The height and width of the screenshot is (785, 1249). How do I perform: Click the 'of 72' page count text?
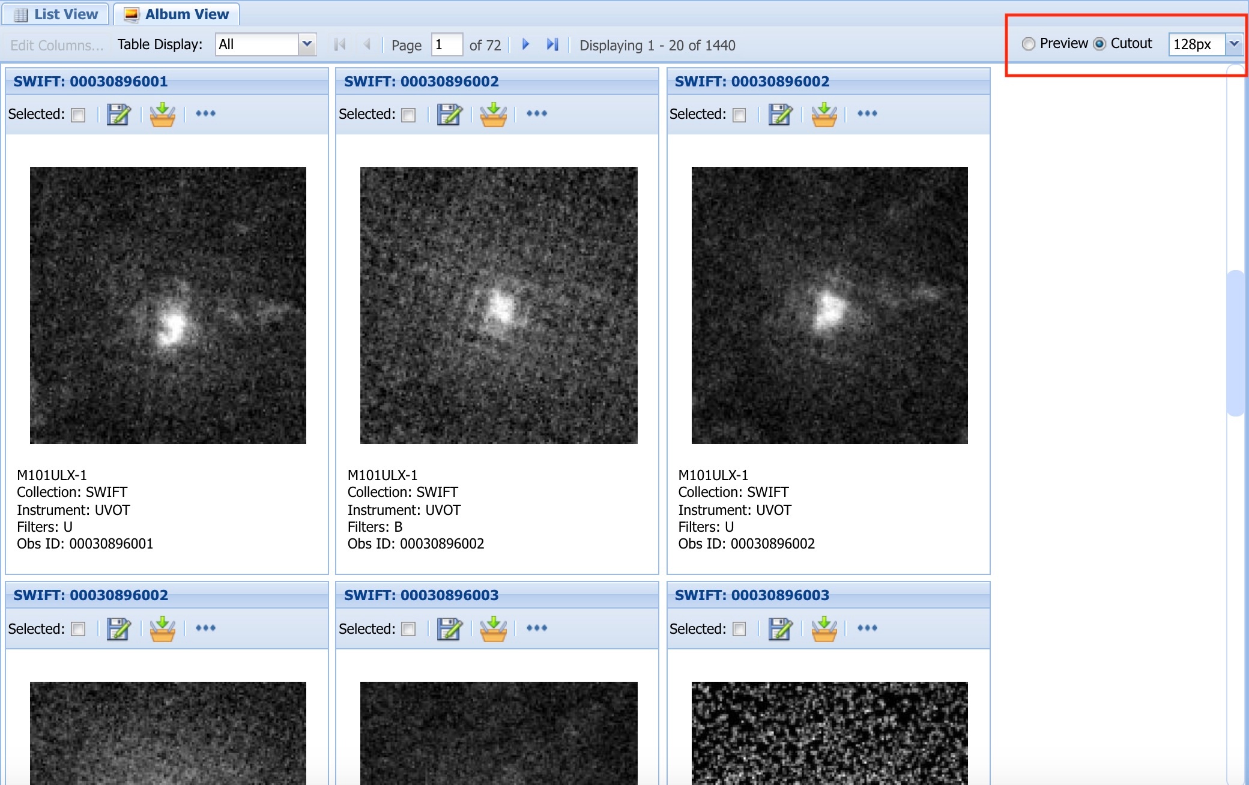coord(485,46)
